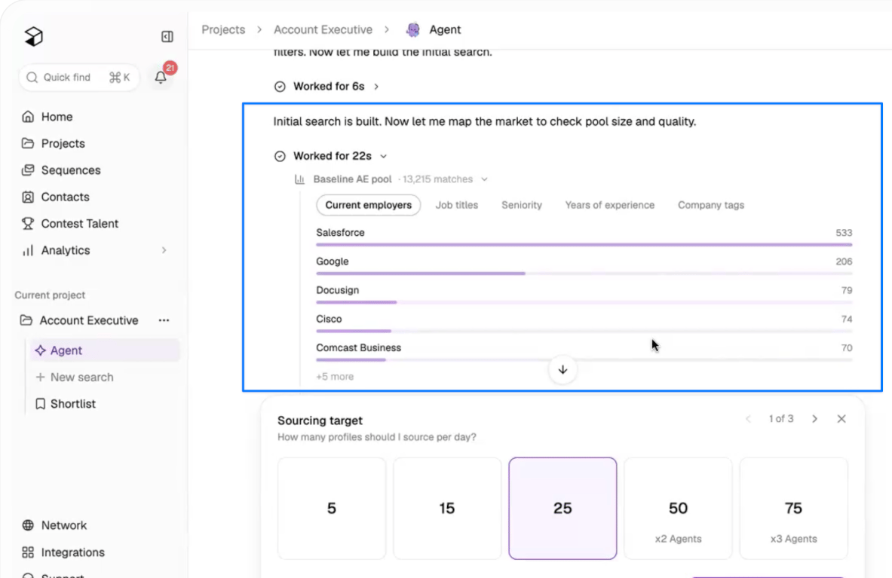Viewport: 892px width, 578px height.
Task: Open Analytics in sidebar
Action: pos(66,250)
